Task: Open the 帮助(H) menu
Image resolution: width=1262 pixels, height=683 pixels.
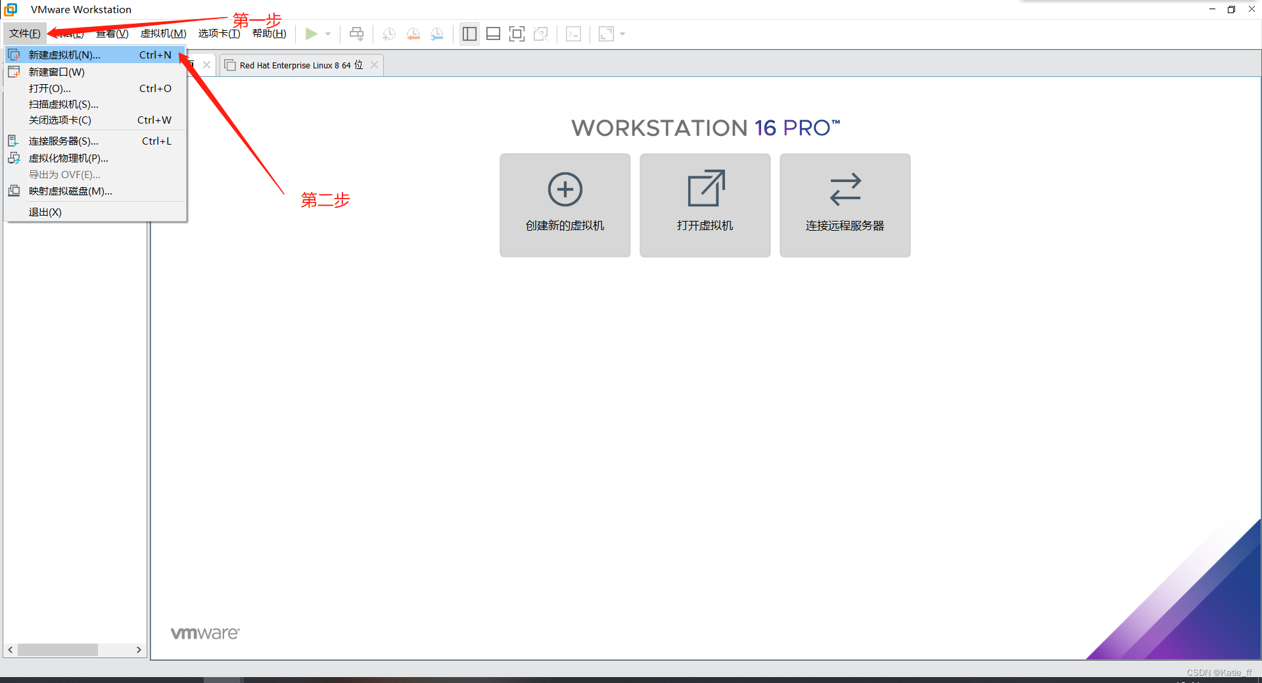Action: 269,34
